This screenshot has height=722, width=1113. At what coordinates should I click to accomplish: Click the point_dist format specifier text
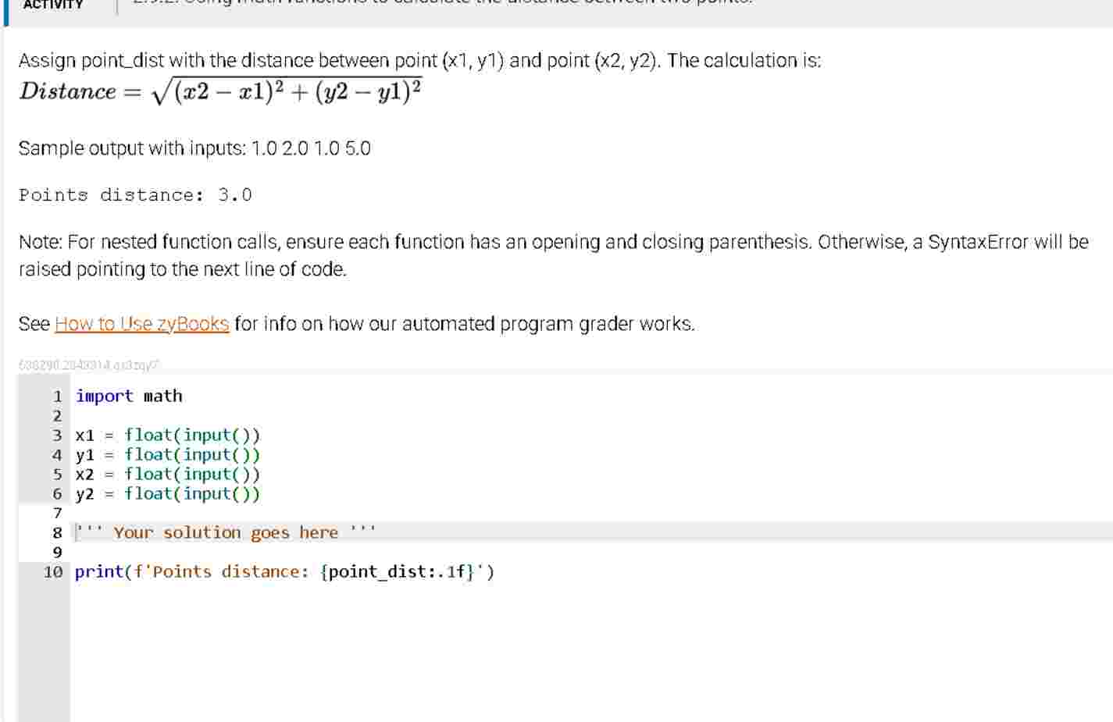coord(397,571)
